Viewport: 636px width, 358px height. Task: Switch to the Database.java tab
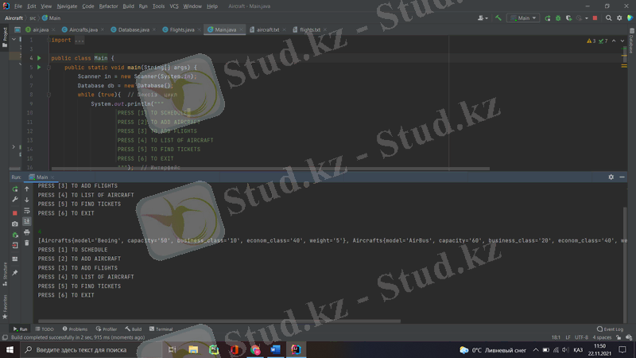[133, 29]
